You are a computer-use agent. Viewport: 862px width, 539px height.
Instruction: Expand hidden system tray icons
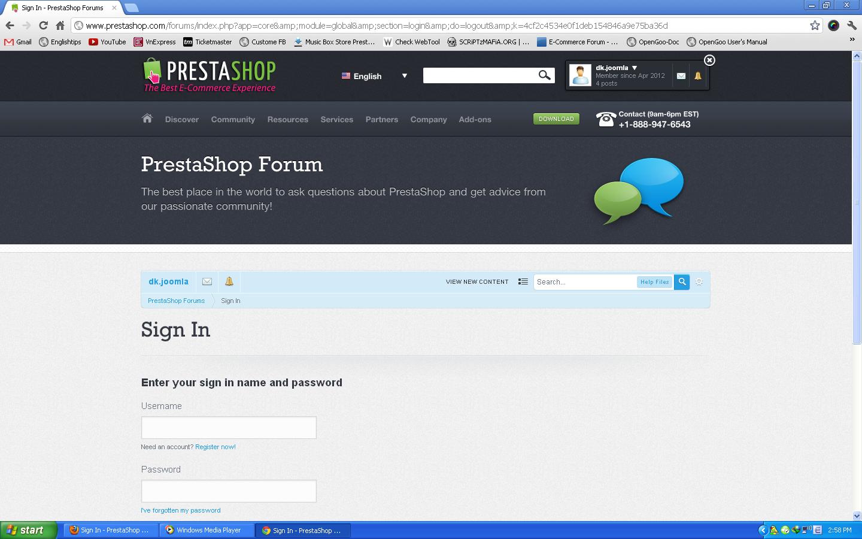pyautogui.click(x=762, y=530)
